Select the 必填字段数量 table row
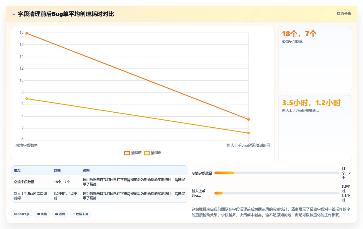 point(100,182)
